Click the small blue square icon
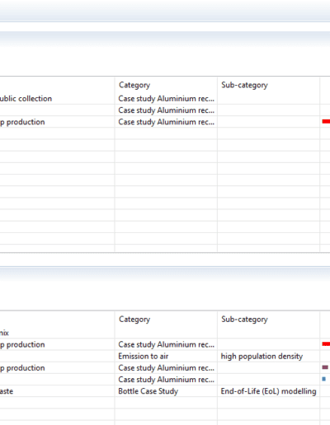The height and width of the screenshot is (425, 330). (x=324, y=379)
